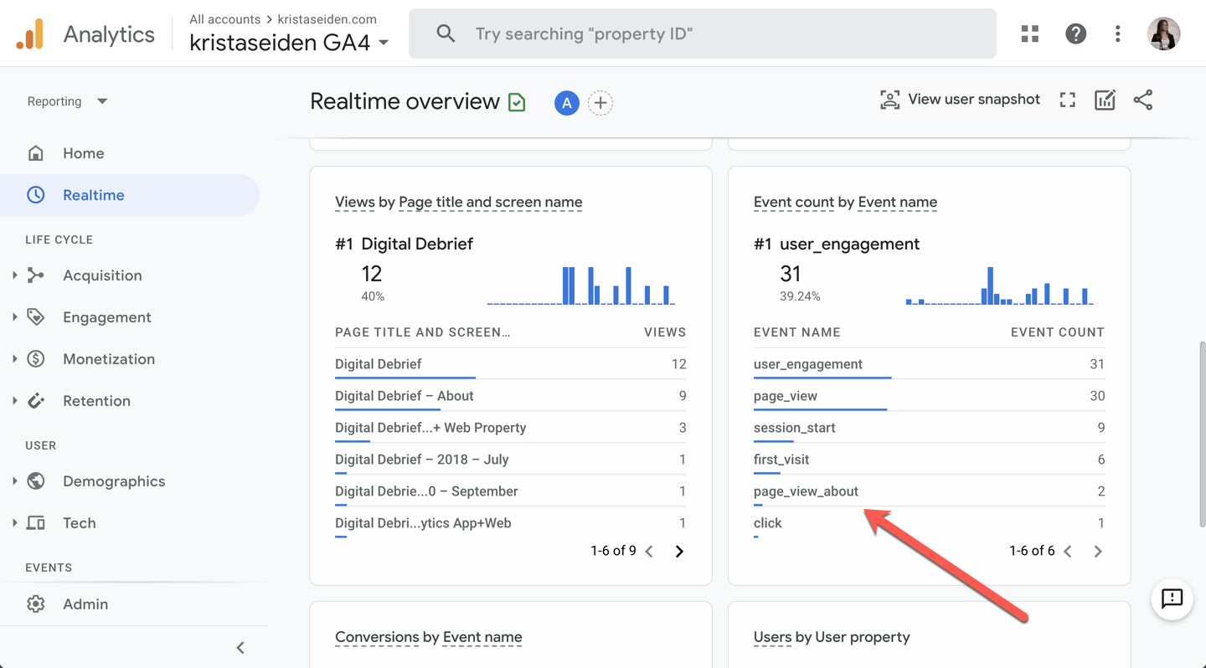Expand the Engagement section
The height and width of the screenshot is (668, 1206).
pyautogui.click(x=14, y=316)
